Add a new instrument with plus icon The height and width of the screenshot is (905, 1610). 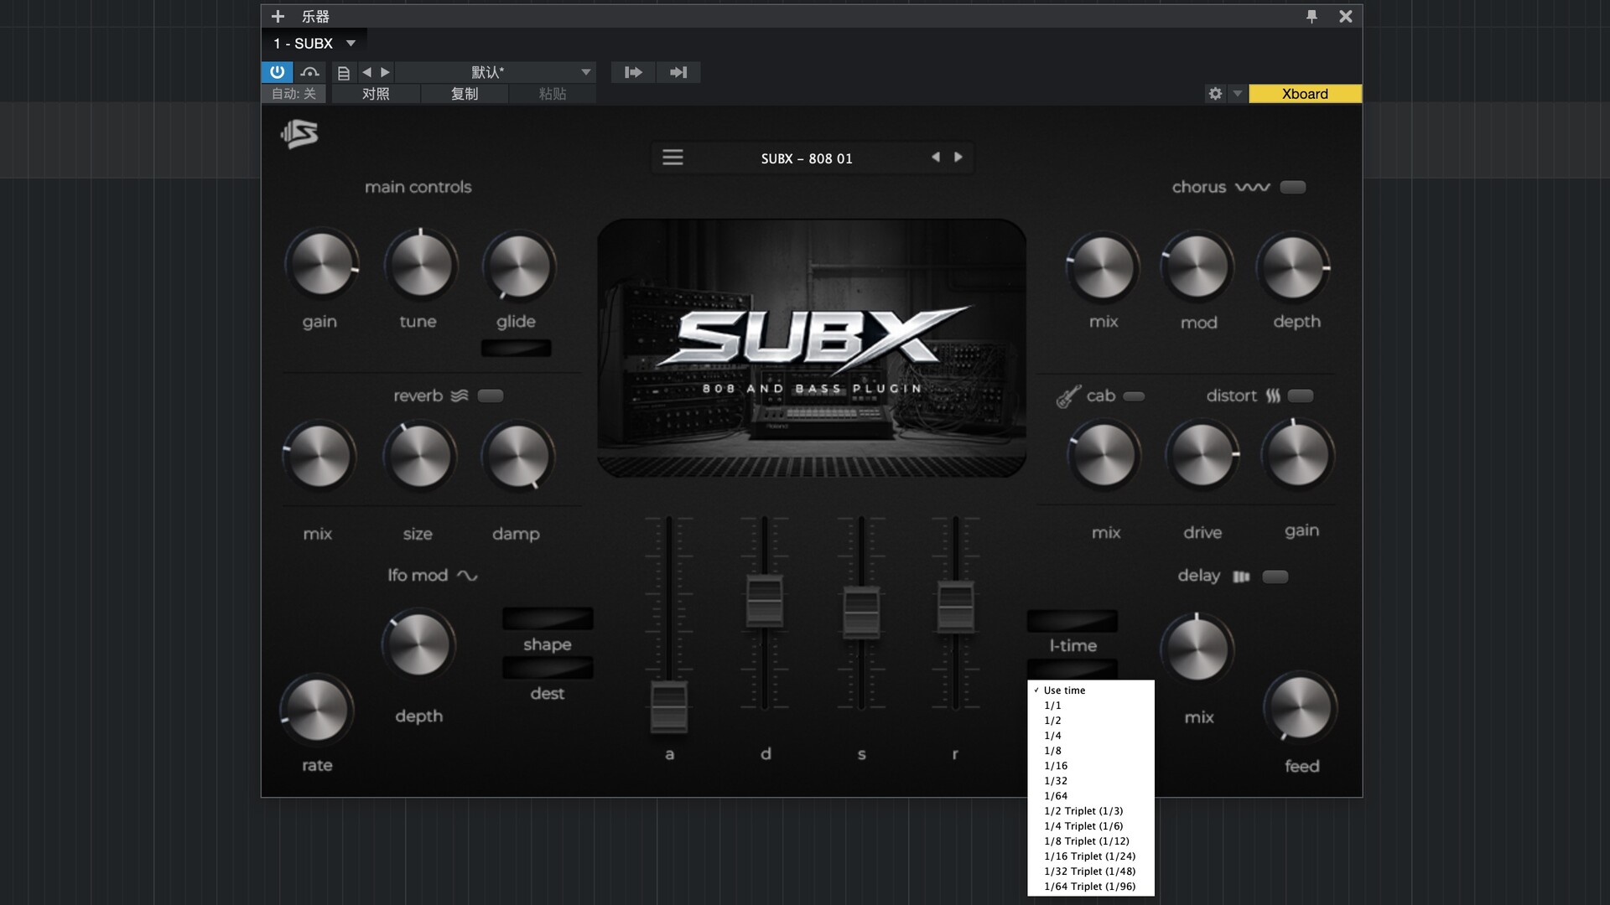click(278, 16)
